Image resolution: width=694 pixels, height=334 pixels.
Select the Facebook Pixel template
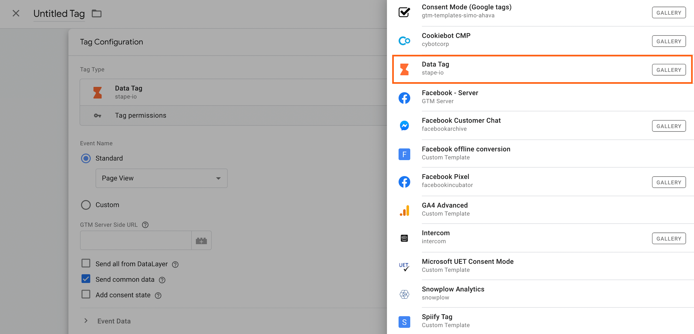(540, 182)
